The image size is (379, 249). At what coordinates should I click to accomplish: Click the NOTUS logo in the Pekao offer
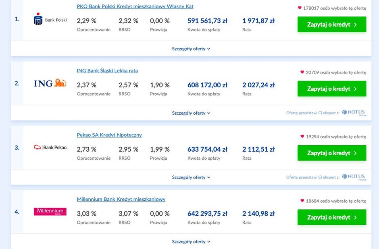(x=354, y=177)
